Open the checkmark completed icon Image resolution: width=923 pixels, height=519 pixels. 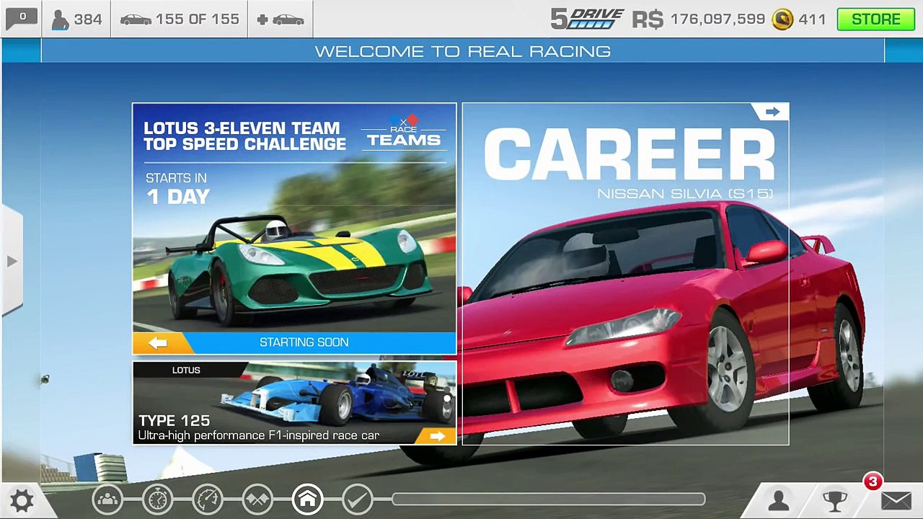[x=357, y=499]
